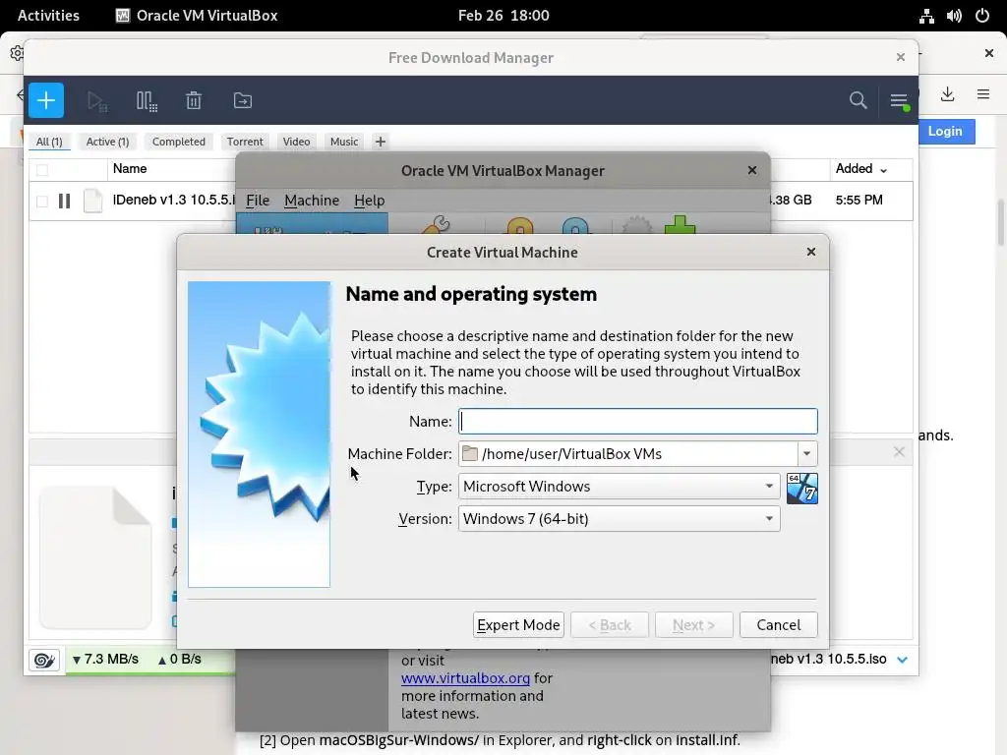
Task: Open the Type dropdown showing Microsoft Windows
Action: tap(620, 486)
